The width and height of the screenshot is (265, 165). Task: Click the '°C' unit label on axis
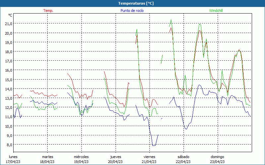10,15
